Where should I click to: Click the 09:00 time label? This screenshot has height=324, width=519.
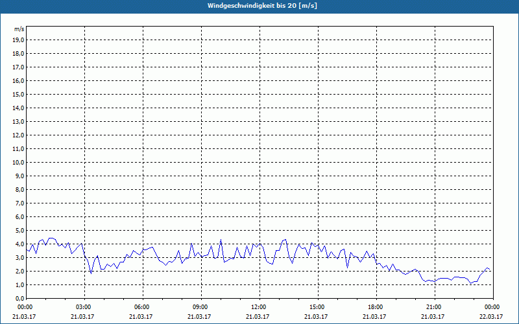pyautogui.click(x=201, y=307)
